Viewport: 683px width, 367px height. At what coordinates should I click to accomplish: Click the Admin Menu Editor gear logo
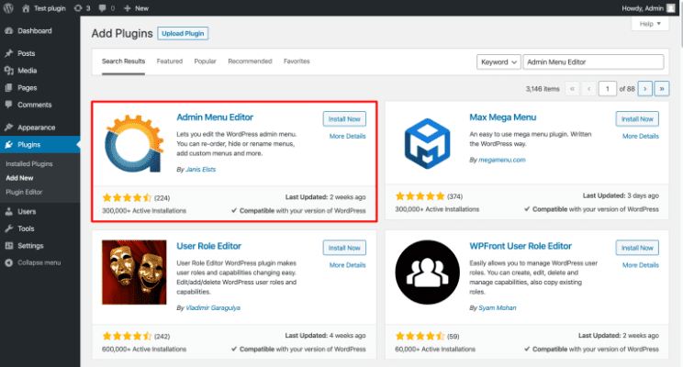(134, 144)
